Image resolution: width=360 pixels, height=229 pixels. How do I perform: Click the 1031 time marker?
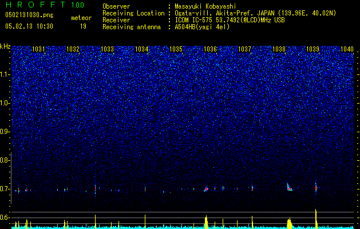(38, 49)
